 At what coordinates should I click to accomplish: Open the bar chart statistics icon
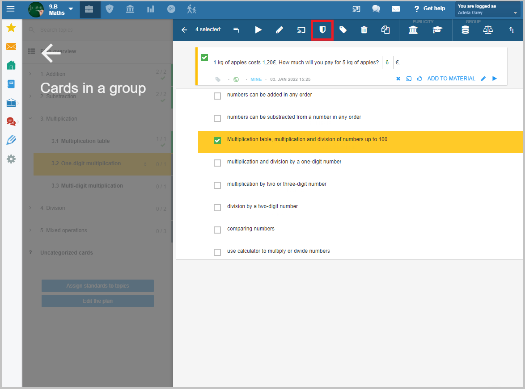pyautogui.click(x=151, y=9)
